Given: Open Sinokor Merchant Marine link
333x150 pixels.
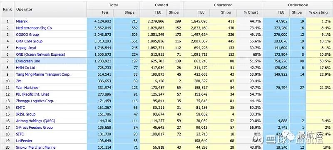Looking at the screenshot, I should click(x=36, y=148).
